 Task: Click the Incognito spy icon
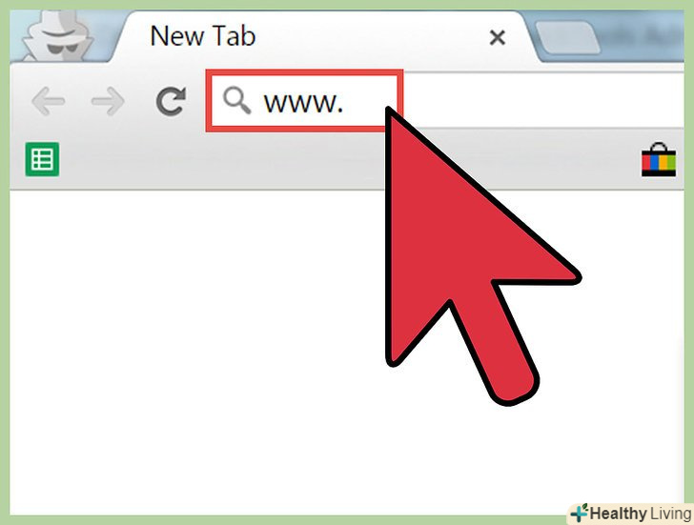(x=57, y=37)
